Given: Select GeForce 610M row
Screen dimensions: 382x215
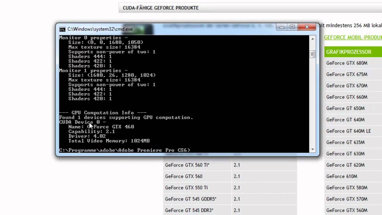Looking at the screenshot, I should [x=353, y=176].
